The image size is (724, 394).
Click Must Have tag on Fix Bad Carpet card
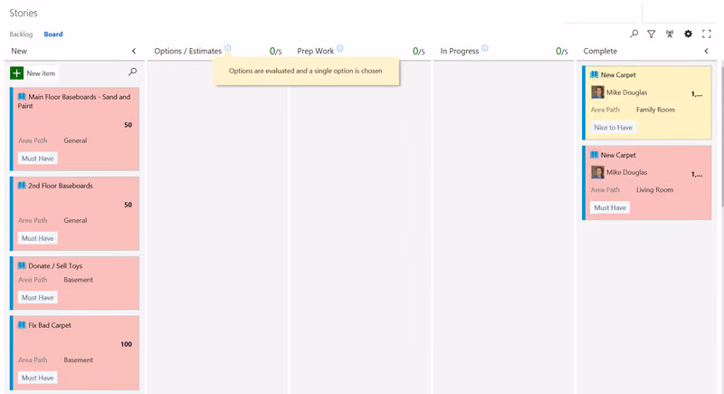[38, 378]
